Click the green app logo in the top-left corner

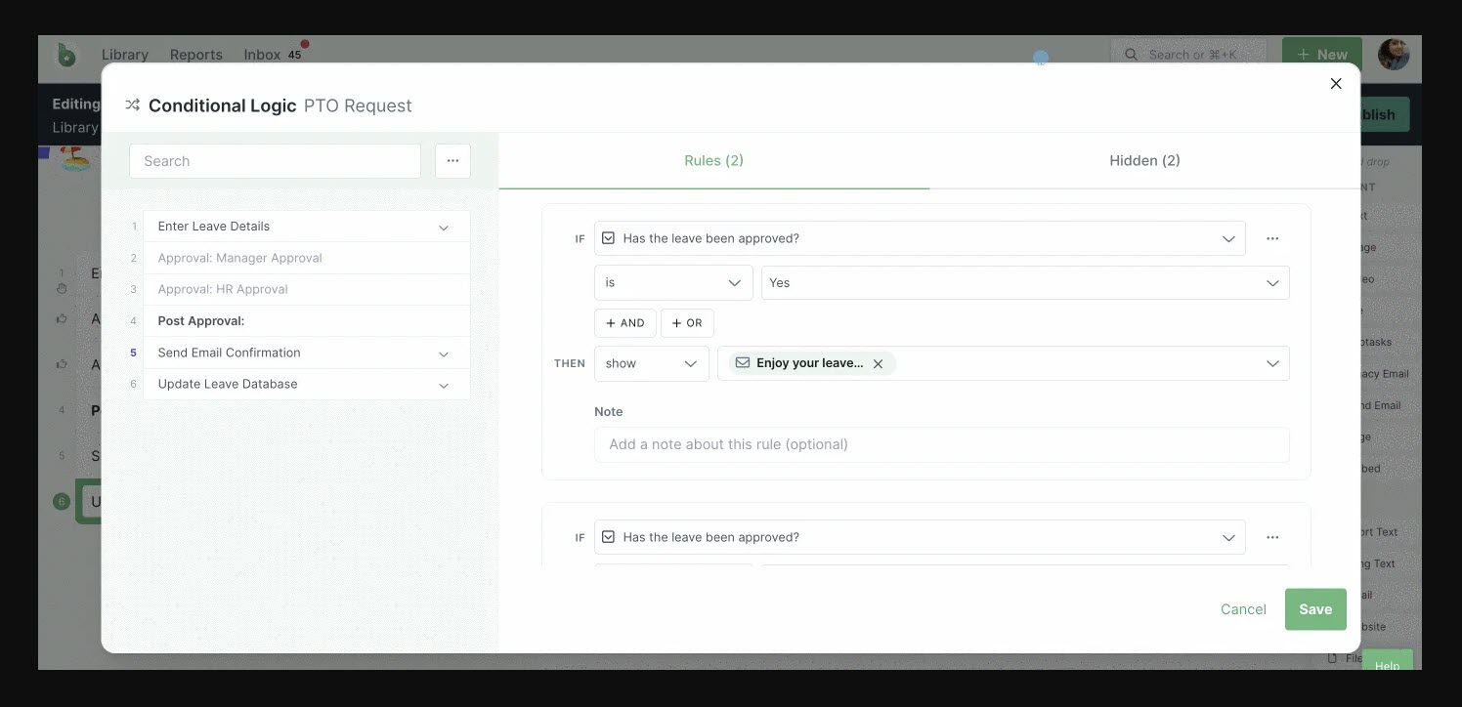(65, 55)
